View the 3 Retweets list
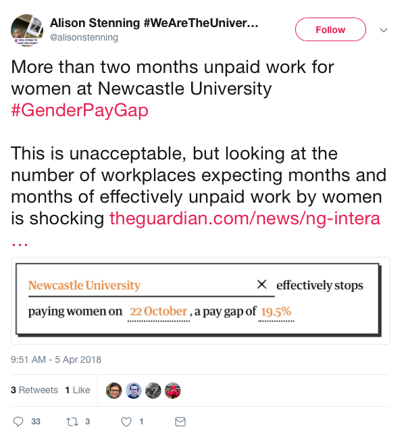The width and height of the screenshot is (408, 448). (x=34, y=390)
